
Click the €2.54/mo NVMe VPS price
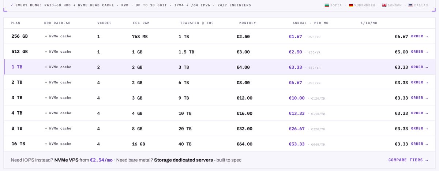pos(101,160)
